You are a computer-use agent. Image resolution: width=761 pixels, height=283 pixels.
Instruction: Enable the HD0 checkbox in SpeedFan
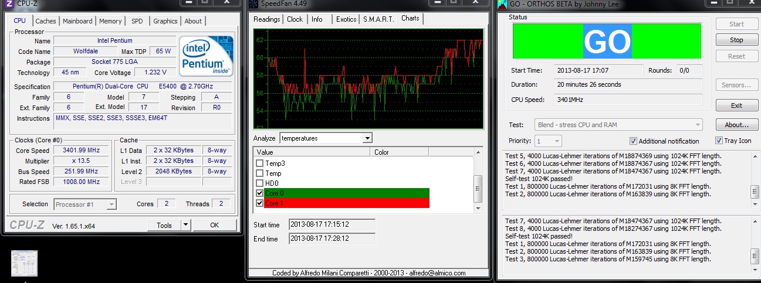260,183
